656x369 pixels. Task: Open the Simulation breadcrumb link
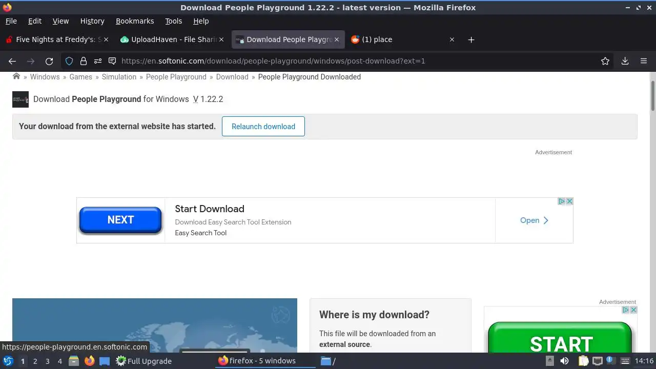(x=119, y=76)
